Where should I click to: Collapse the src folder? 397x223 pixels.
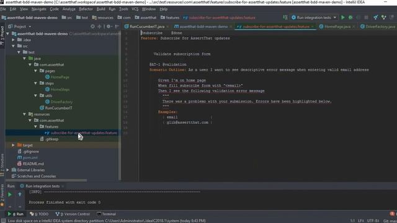[13, 46]
